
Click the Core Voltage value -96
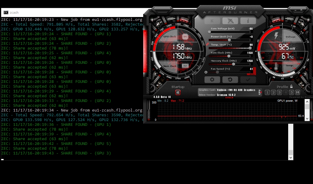(x=251, y=29)
